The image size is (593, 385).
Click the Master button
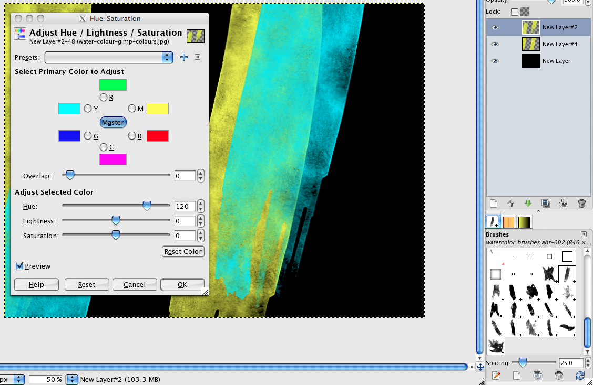coord(113,122)
